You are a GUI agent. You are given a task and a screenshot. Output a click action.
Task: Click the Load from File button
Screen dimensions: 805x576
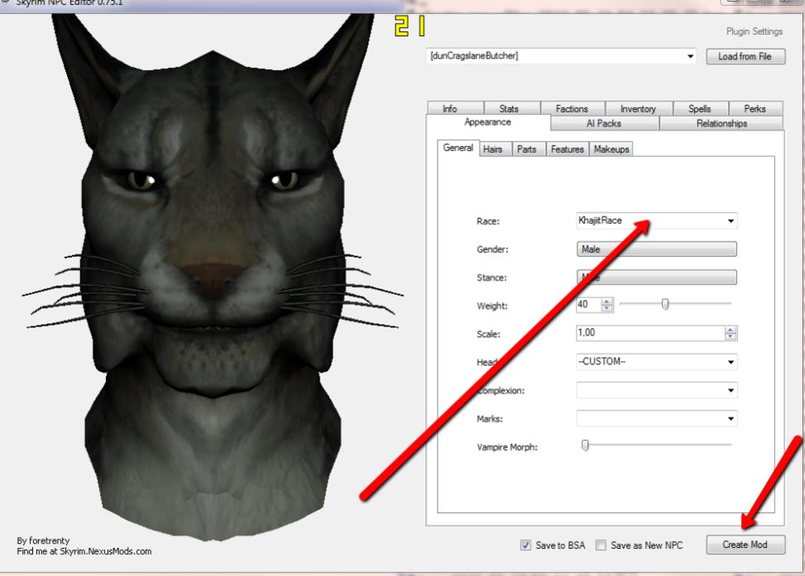click(x=744, y=56)
